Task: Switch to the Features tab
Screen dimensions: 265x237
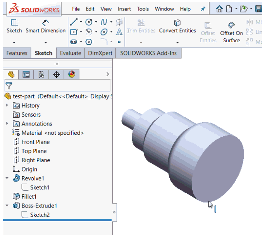Action: tap(17, 53)
